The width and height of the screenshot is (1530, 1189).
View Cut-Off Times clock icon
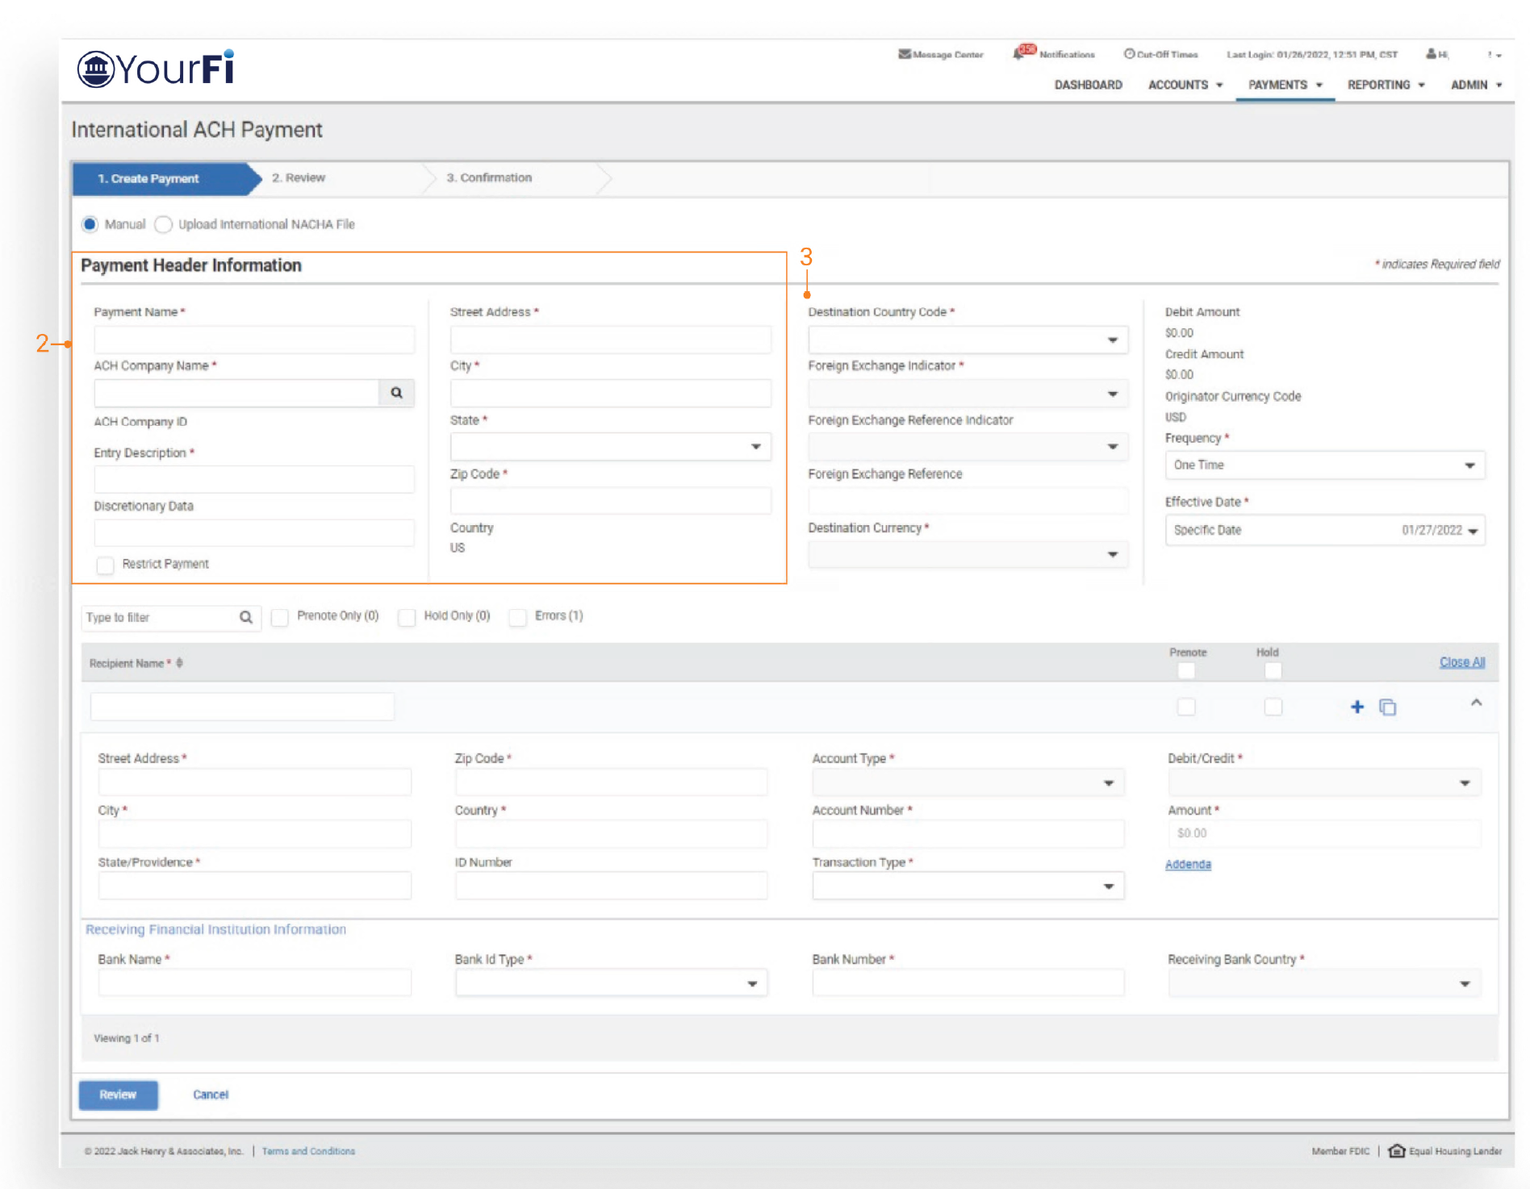[x=1129, y=54]
